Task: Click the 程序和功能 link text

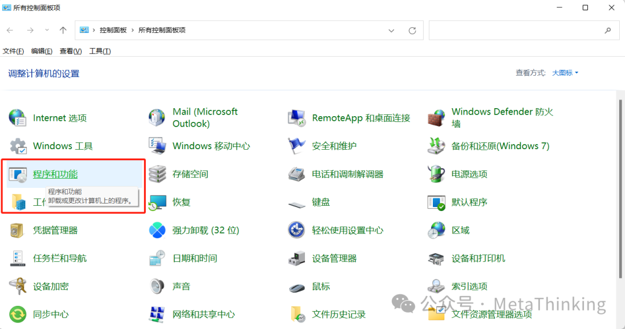Action: (56, 174)
